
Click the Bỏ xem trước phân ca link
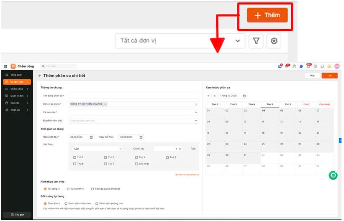coord(187,175)
